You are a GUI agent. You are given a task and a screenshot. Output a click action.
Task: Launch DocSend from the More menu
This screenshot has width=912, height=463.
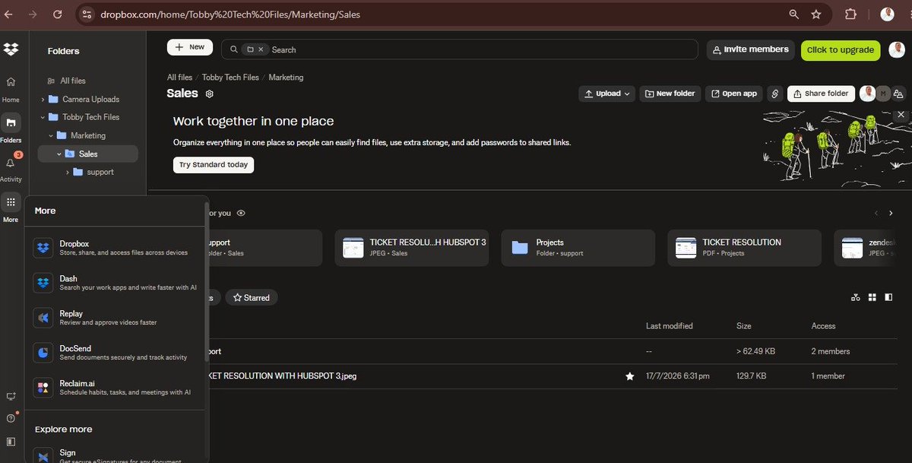[116, 353]
